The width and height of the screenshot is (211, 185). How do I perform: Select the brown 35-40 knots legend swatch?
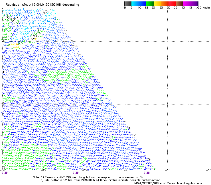[180, 3]
